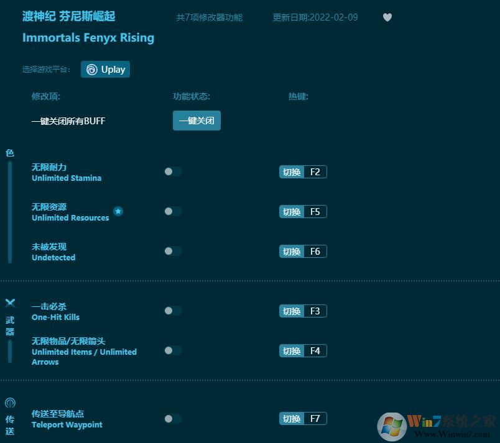Select the Uplay platform button
Viewport: 500px width, 443px height.
tap(105, 70)
